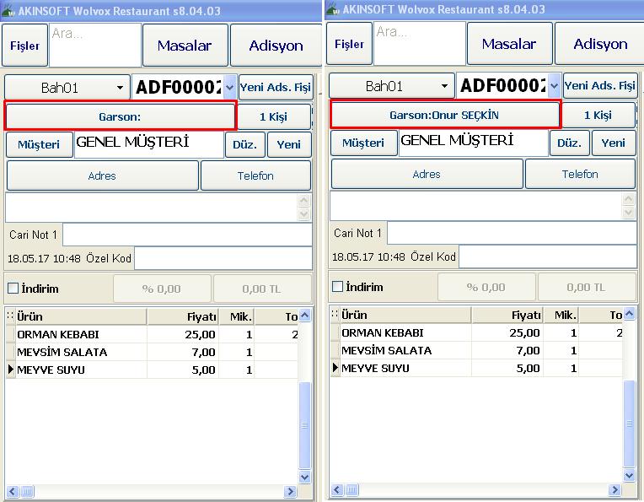Viewport: 644px width, 502px height.
Task: Click Yeni Ads. Fişi in right window
Action: pyautogui.click(x=600, y=85)
